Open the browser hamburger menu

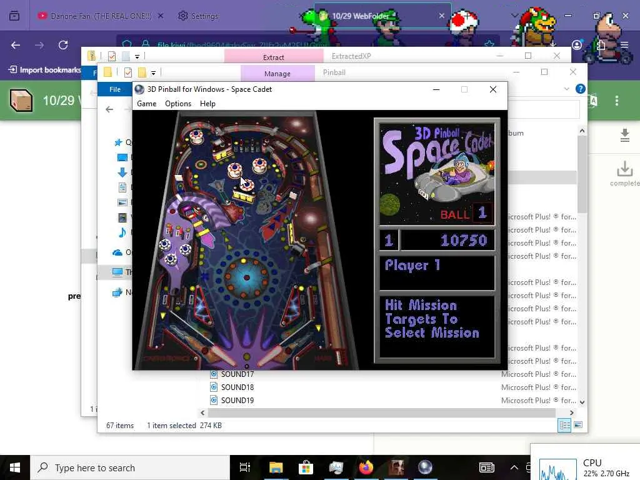click(624, 45)
